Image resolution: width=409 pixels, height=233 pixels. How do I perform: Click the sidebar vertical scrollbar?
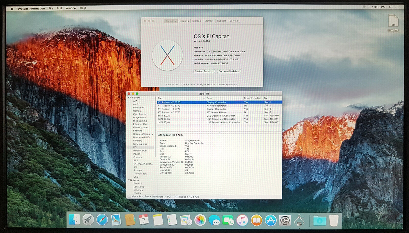[155, 126]
